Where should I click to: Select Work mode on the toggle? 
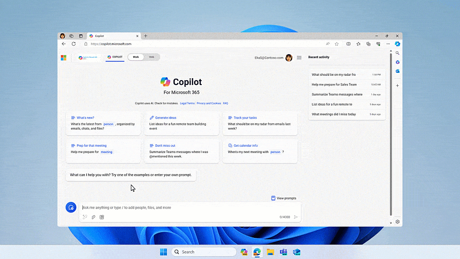136,57
